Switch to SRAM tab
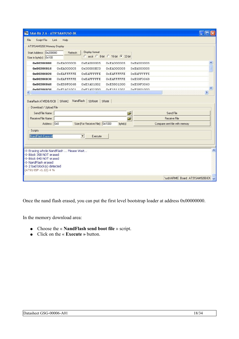 [105, 101]
